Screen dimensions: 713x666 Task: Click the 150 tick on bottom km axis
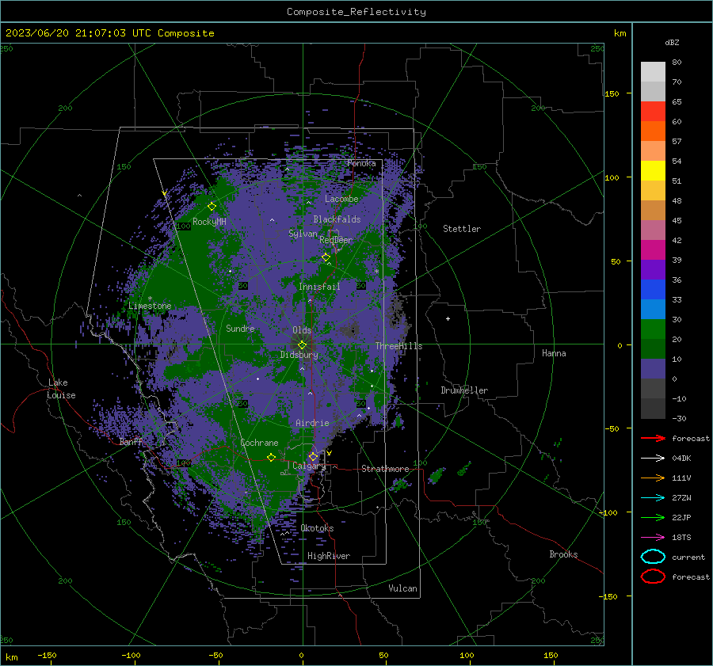coord(551,655)
